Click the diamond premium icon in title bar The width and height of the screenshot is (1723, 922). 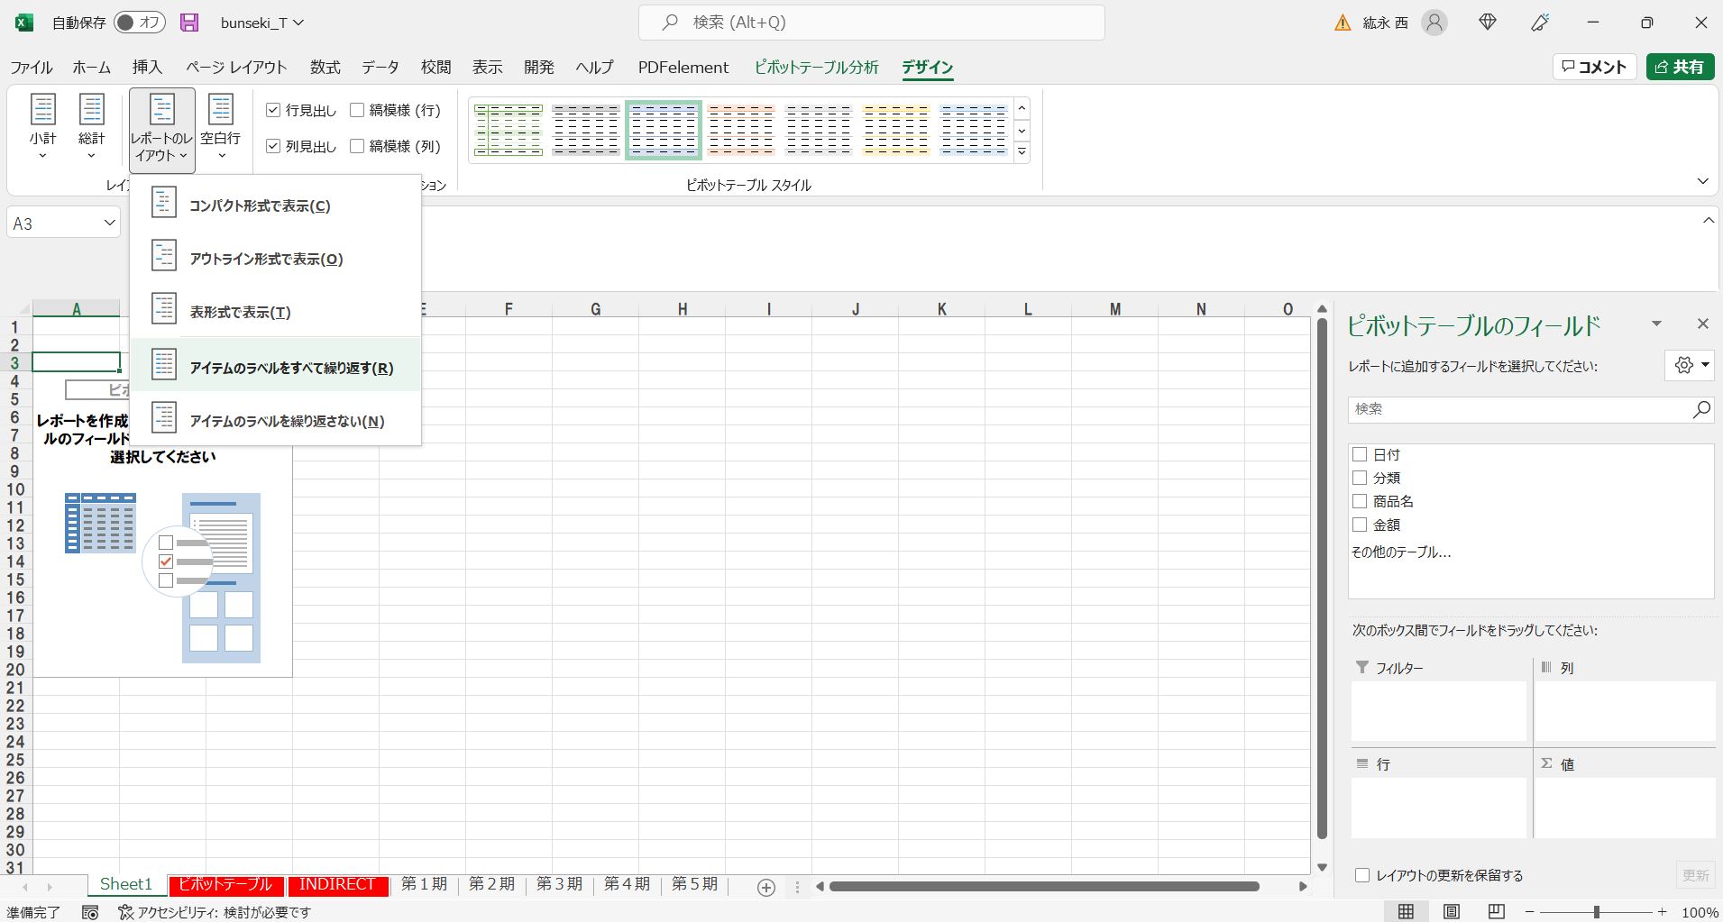(x=1488, y=23)
